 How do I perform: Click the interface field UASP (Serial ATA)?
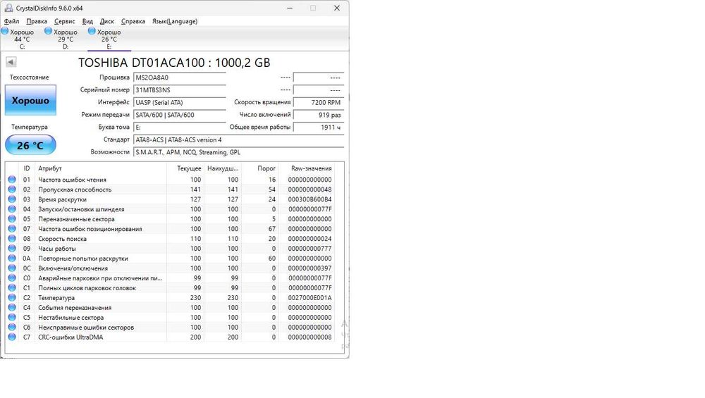(x=179, y=102)
